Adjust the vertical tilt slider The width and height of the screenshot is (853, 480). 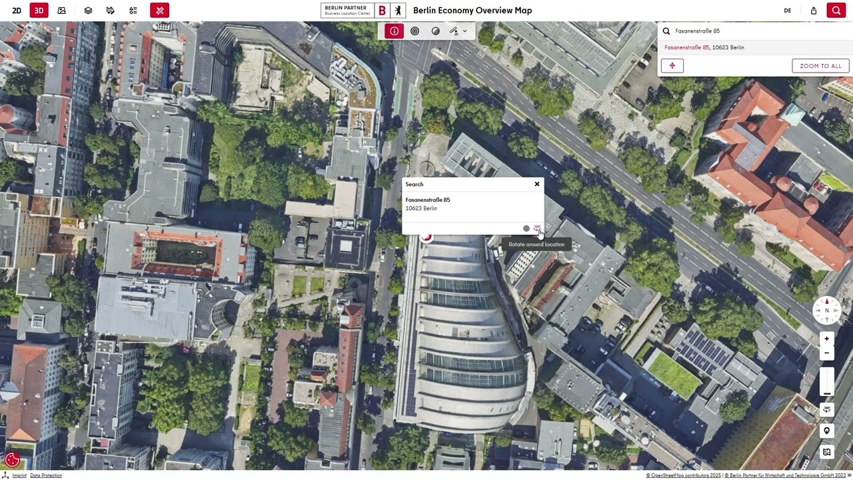tap(827, 382)
